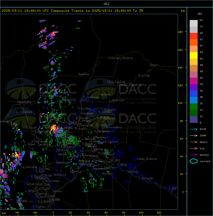
Task: Click the 'Manzano' map label
Action: click(x=22, y=201)
